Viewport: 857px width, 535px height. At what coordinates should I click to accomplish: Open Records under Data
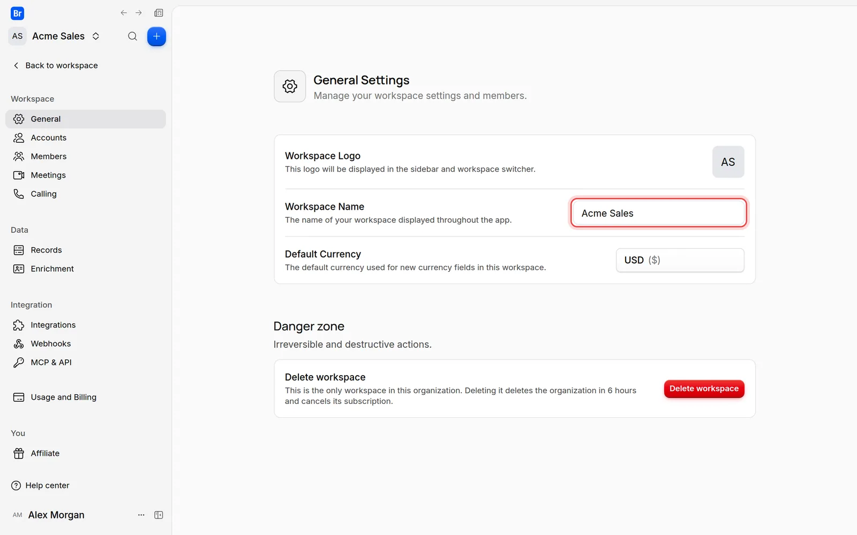coord(86,250)
